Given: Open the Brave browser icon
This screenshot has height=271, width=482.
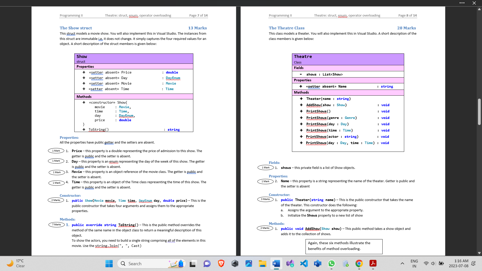Looking at the screenshot, I should coord(221,263).
